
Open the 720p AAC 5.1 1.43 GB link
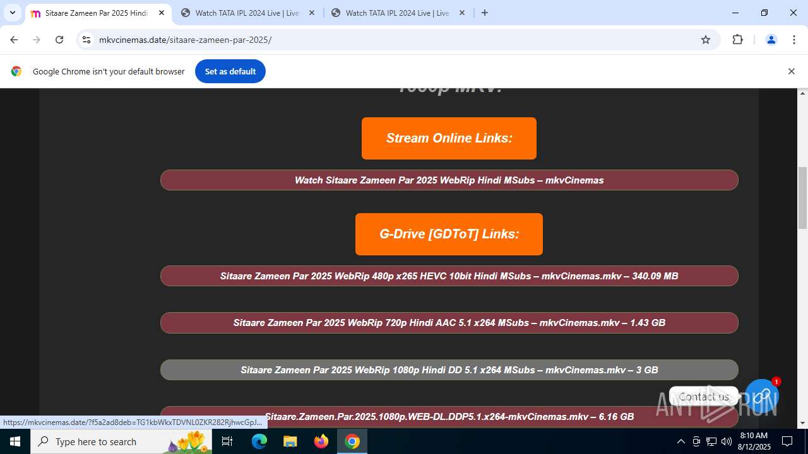pos(449,322)
